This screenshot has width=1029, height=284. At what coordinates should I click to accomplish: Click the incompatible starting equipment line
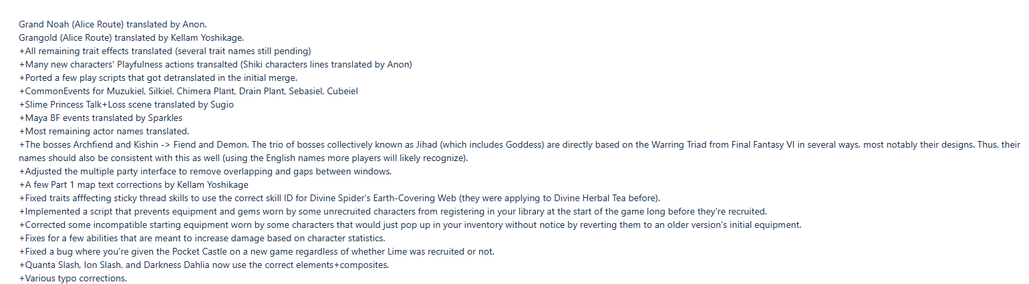410,225
